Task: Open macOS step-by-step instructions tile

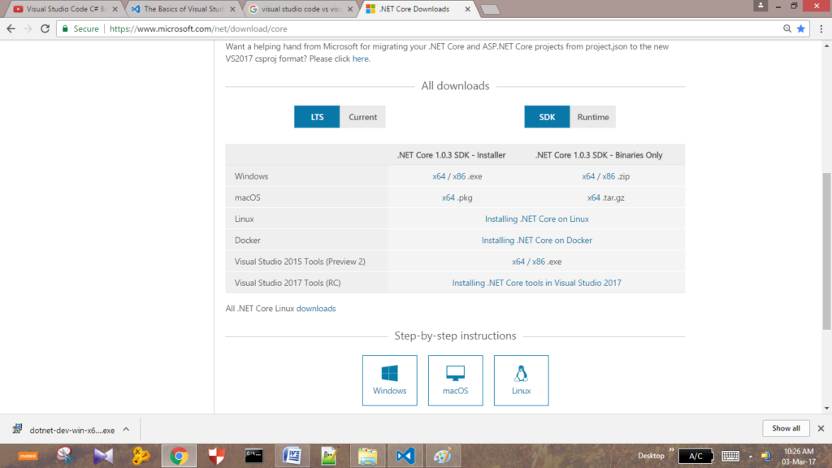Action: [x=455, y=380]
